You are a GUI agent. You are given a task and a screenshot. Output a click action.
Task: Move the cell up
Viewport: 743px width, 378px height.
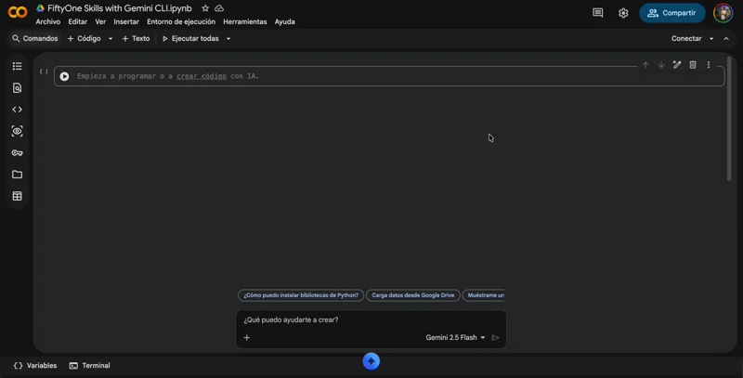pyautogui.click(x=645, y=65)
